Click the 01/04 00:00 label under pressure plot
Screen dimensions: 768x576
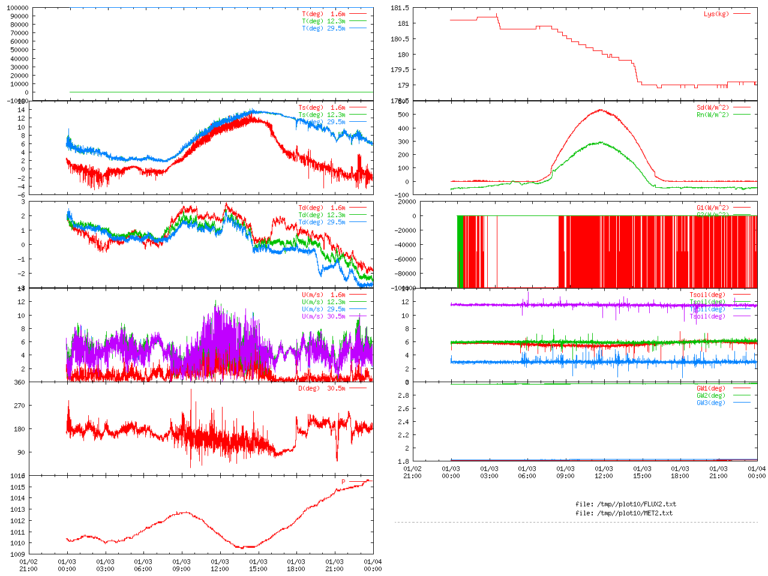(373, 566)
